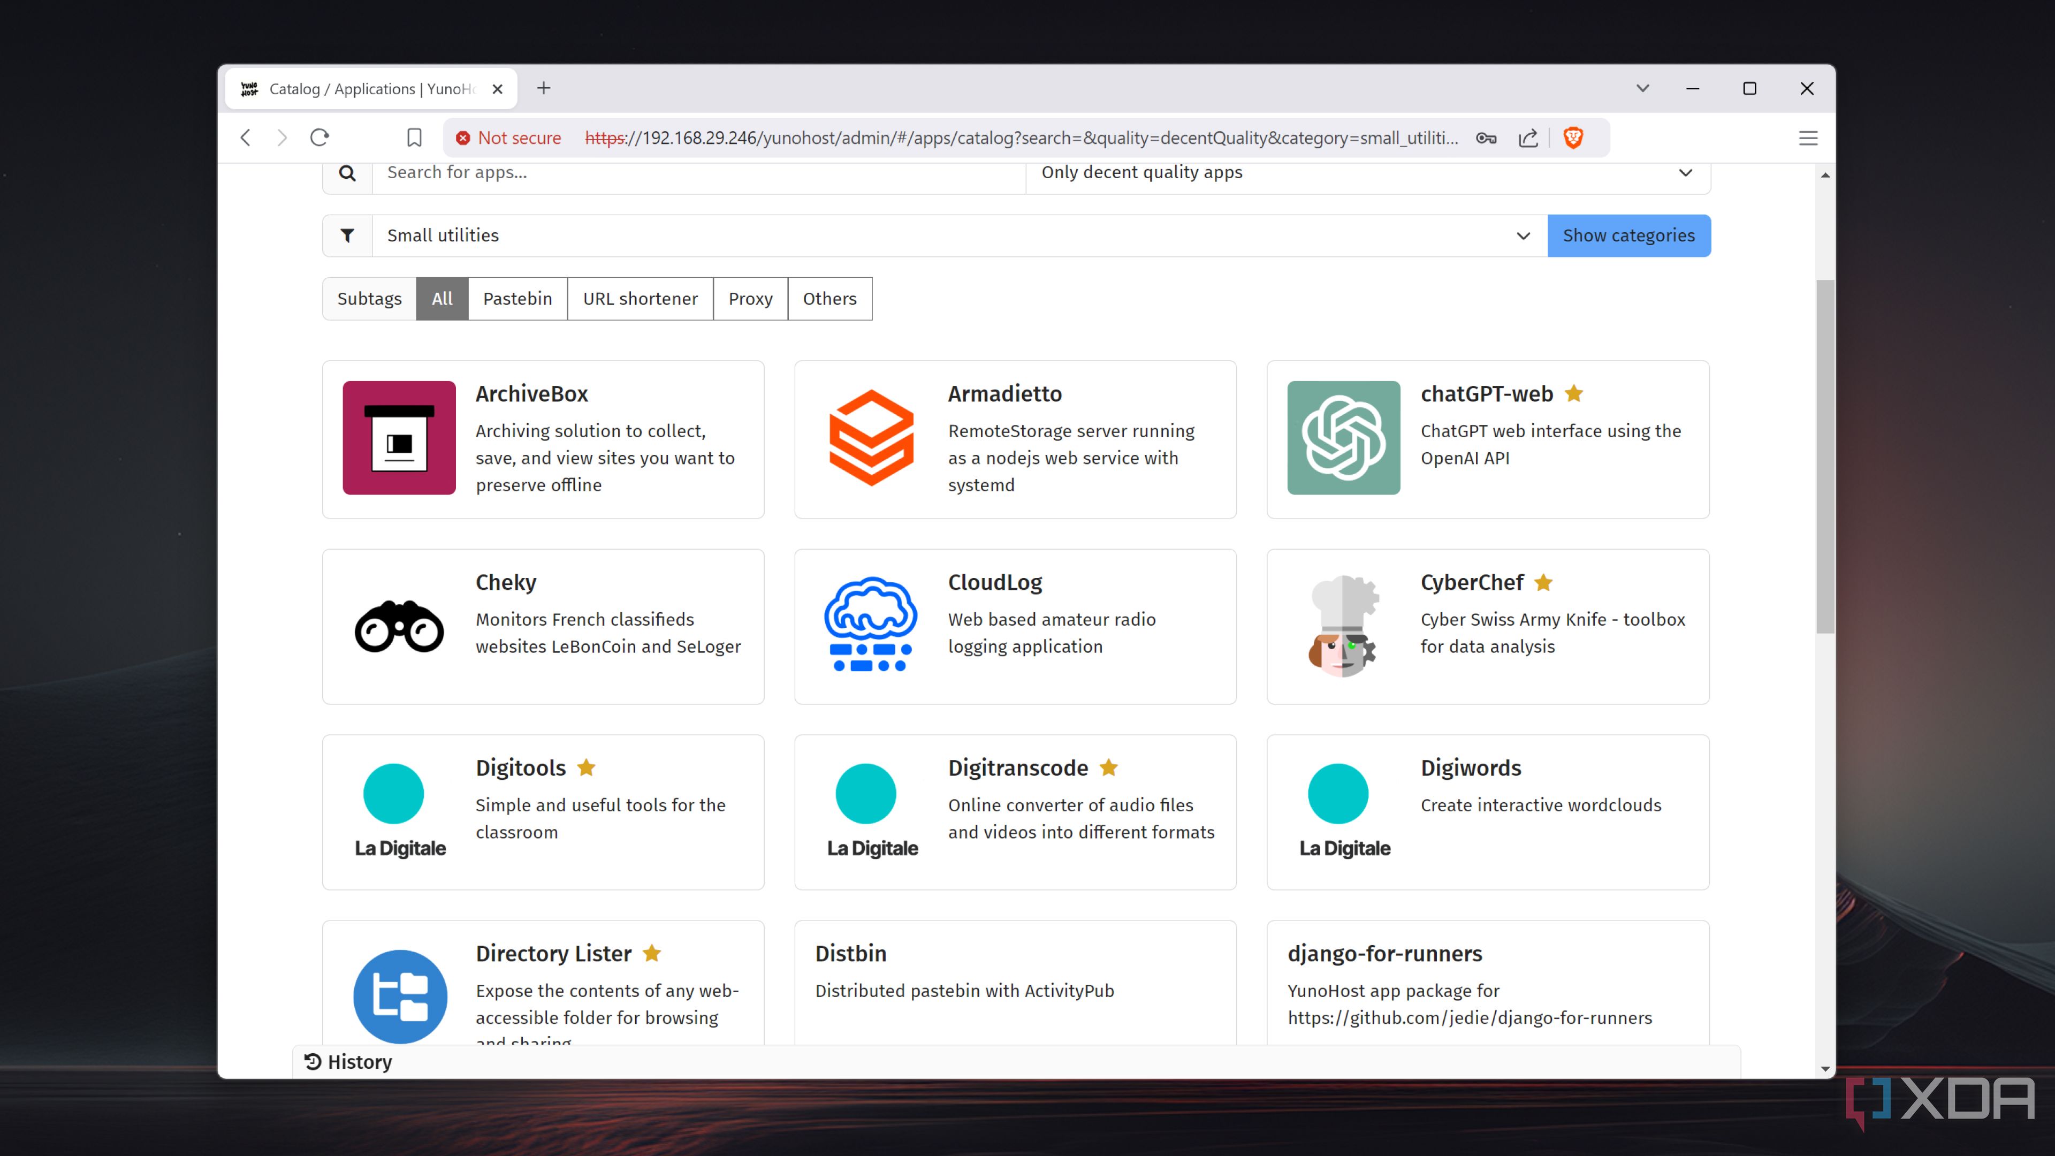Click the page vertical scrollbar thumb
The height and width of the screenshot is (1156, 2055).
1824,457
